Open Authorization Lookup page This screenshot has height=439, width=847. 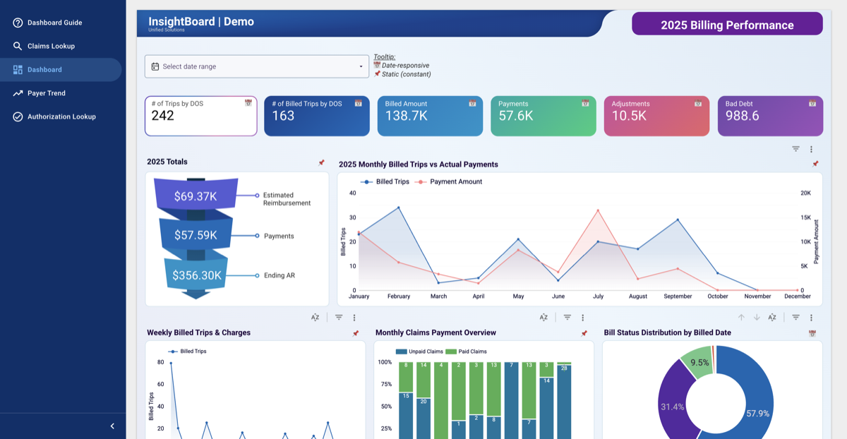[61, 116]
